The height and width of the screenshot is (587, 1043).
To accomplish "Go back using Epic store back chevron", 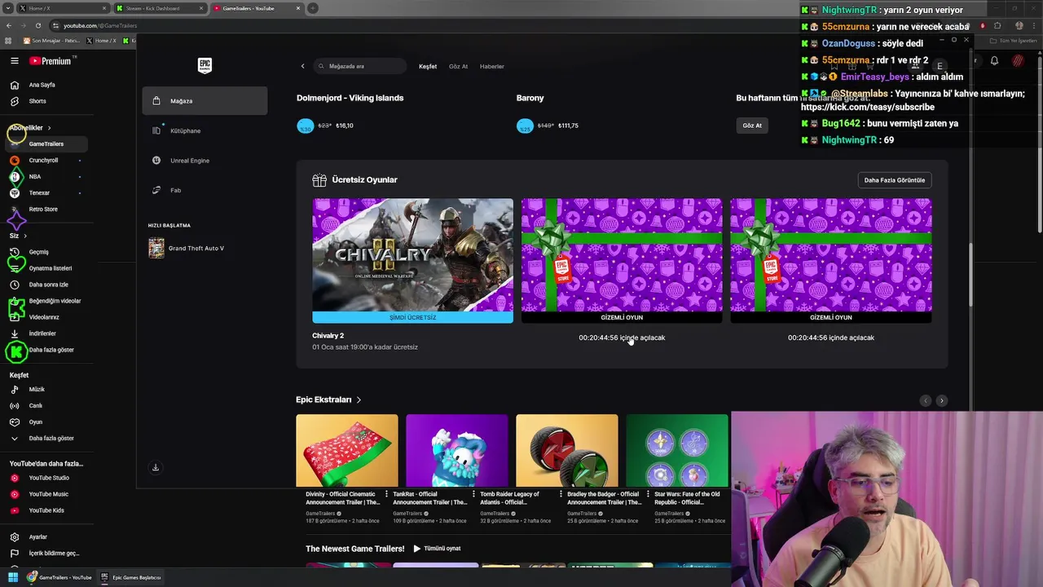I will (302, 66).
